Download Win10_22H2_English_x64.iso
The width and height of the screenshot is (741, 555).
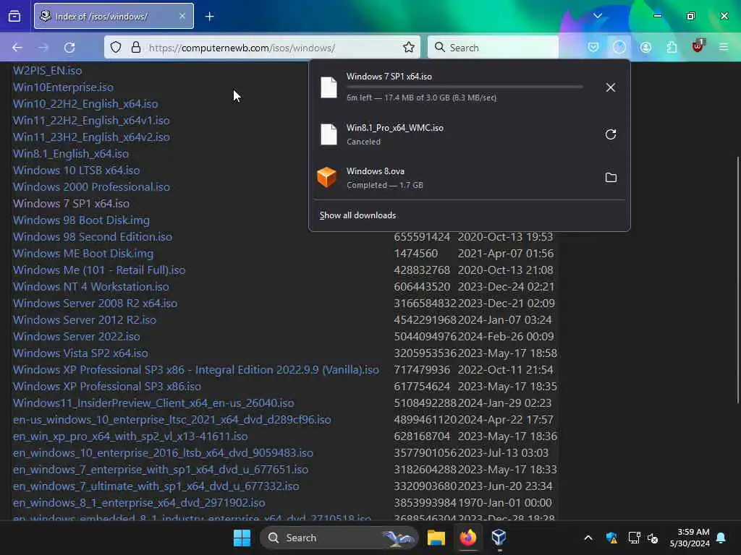(x=85, y=104)
